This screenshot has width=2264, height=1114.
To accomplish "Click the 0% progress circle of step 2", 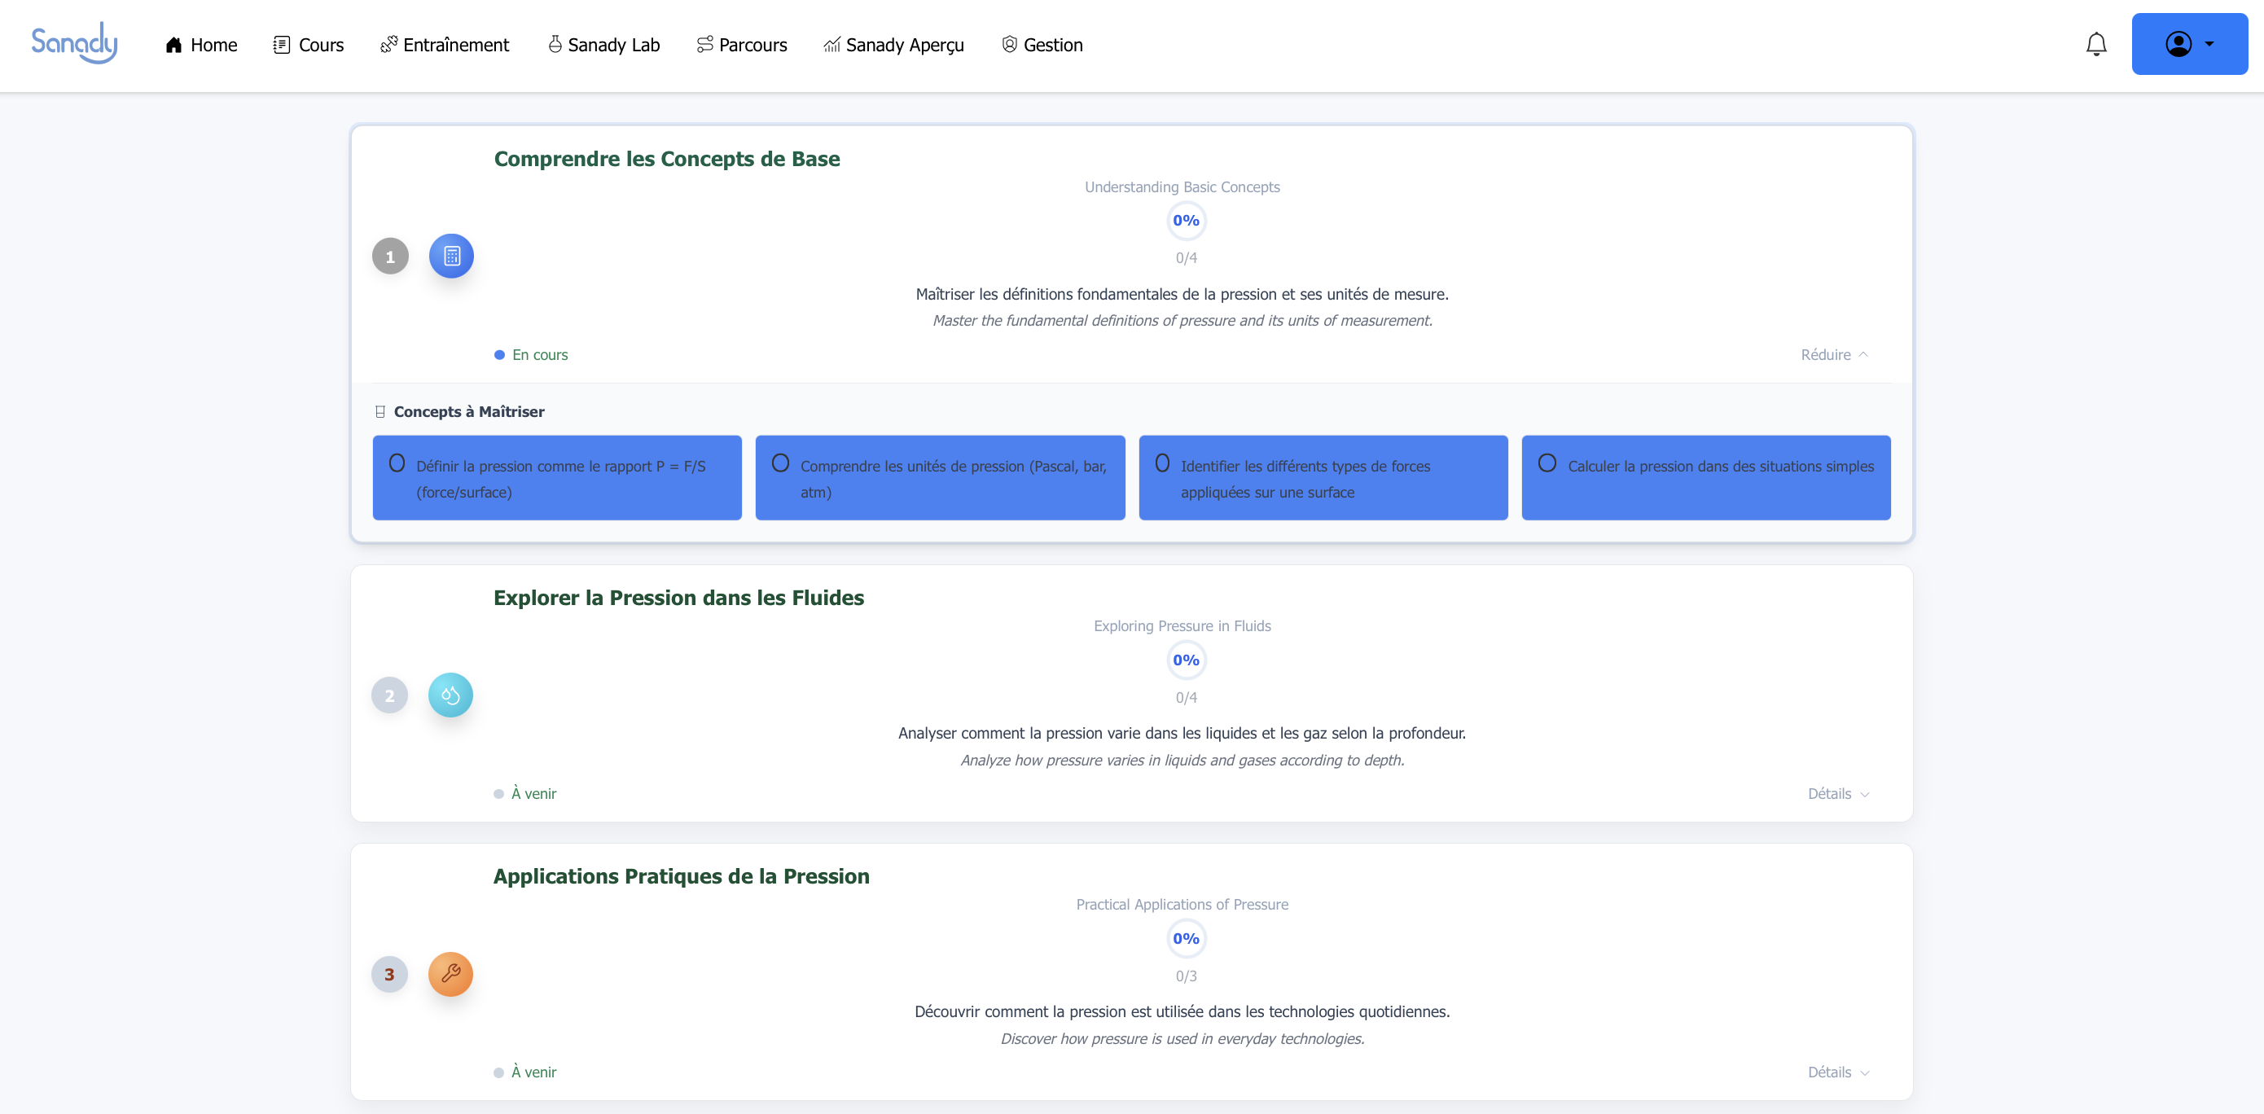I will (1186, 660).
